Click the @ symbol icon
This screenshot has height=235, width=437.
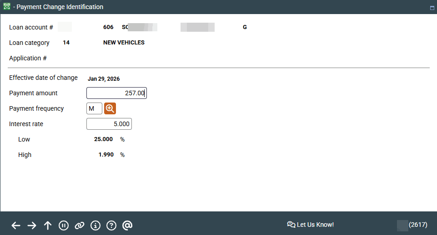click(127, 225)
